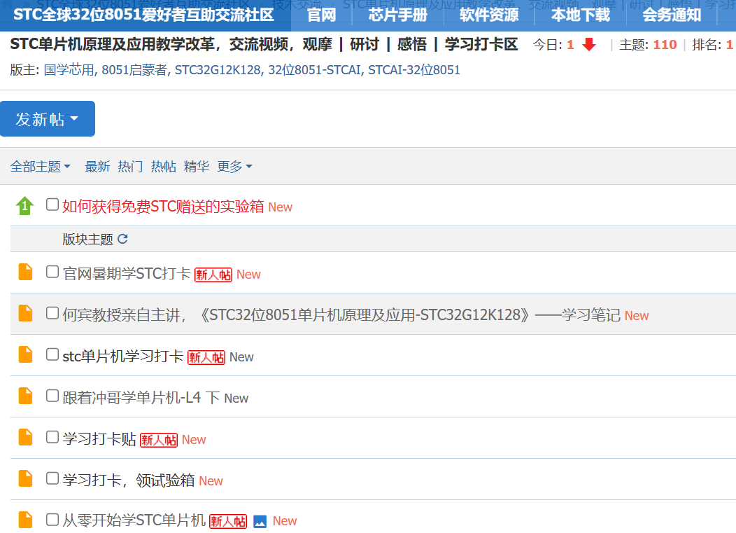Click New tag on stc单片机学习打卡
Image resolution: width=736 pixels, height=533 pixels.
(241, 357)
